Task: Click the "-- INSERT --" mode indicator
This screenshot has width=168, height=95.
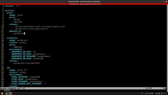Action: point(7,91)
